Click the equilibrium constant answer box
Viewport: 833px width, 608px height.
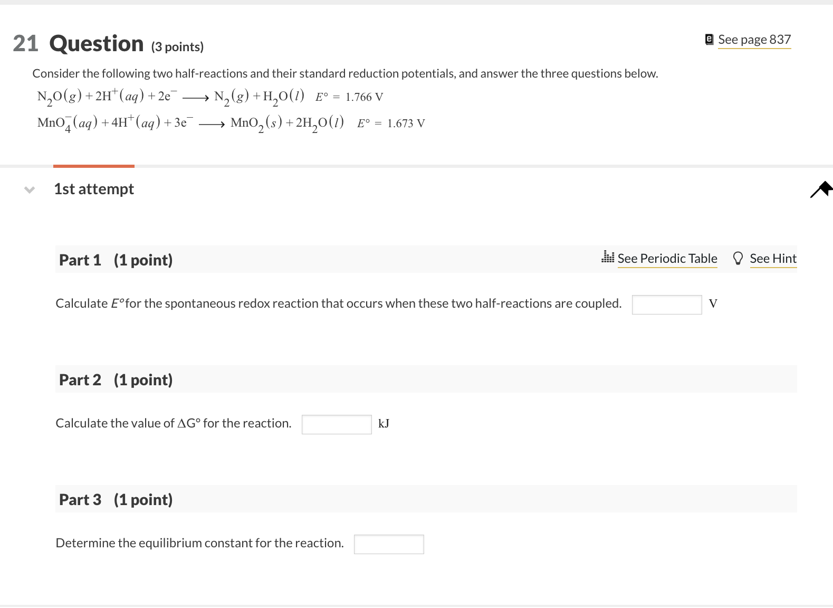click(x=389, y=544)
